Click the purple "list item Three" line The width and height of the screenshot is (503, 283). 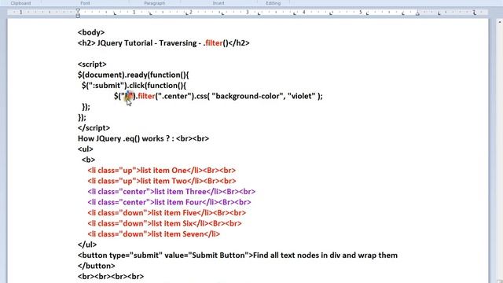pyautogui.click(x=171, y=191)
